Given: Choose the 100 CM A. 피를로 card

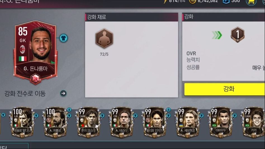Looking at the screenshot, I should click(55, 122).
